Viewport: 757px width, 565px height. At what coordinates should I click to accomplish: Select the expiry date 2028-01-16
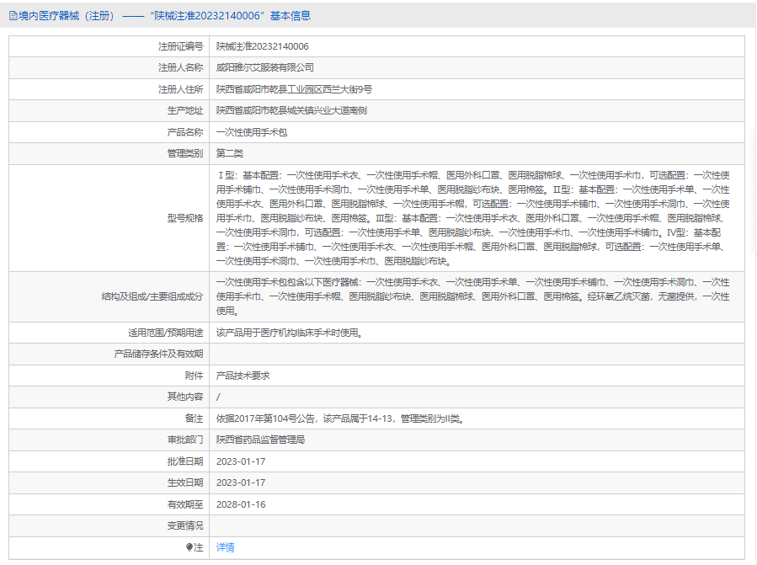241,504
